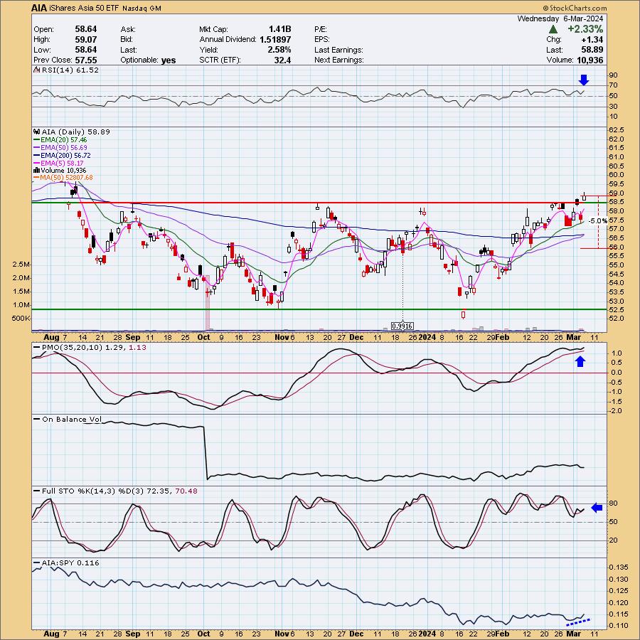640x640 pixels.
Task: Click the SCTR (ETF) value 32.4
Action: 282,60
